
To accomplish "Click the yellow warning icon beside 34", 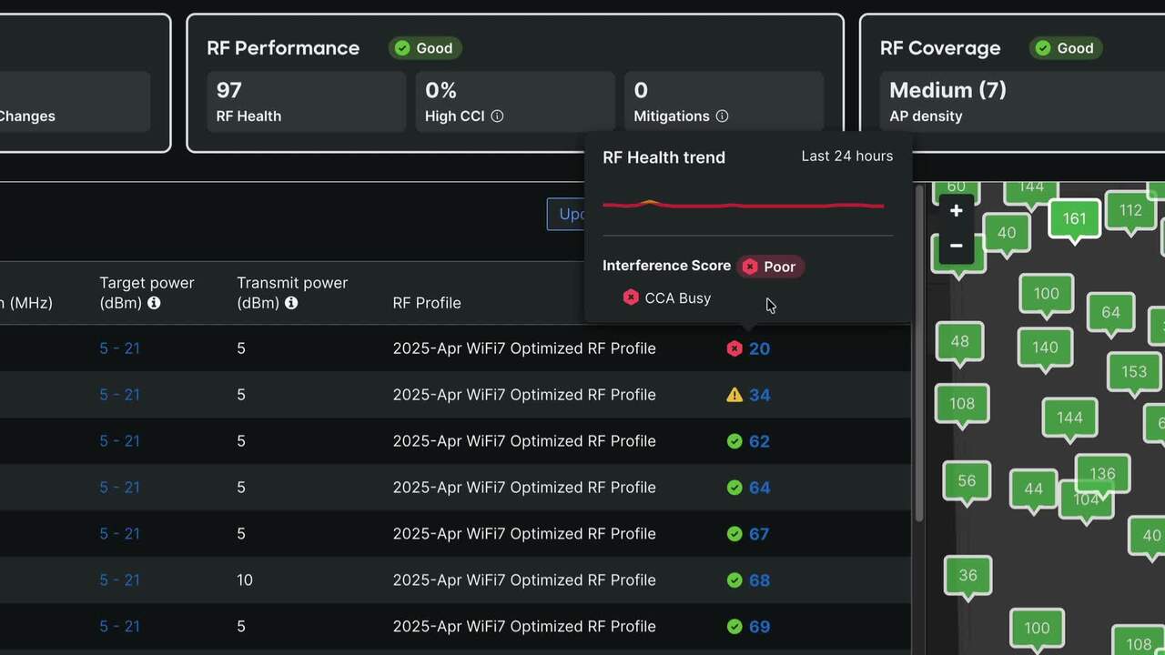I will [x=734, y=395].
